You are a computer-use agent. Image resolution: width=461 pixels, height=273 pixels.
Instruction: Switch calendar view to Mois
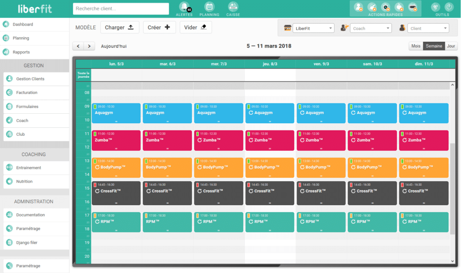coord(415,46)
